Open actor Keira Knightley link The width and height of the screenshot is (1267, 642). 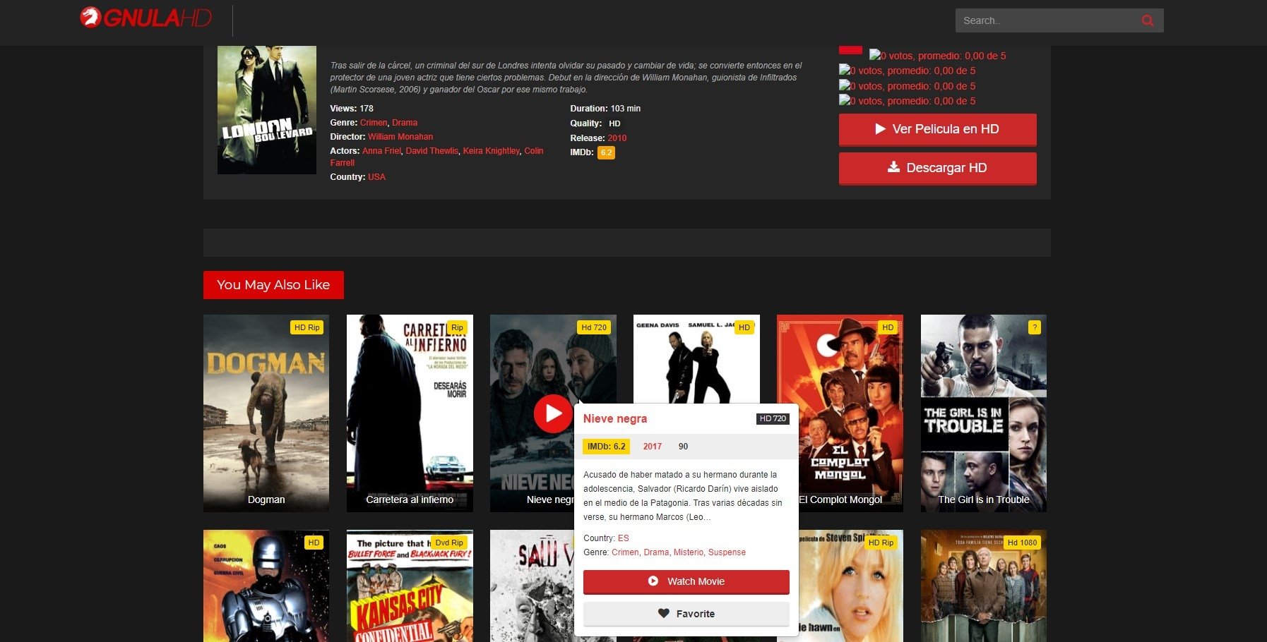pyautogui.click(x=491, y=151)
